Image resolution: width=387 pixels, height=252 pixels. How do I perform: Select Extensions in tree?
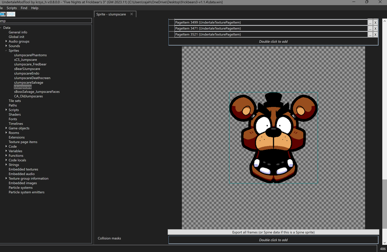coord(16,137)
